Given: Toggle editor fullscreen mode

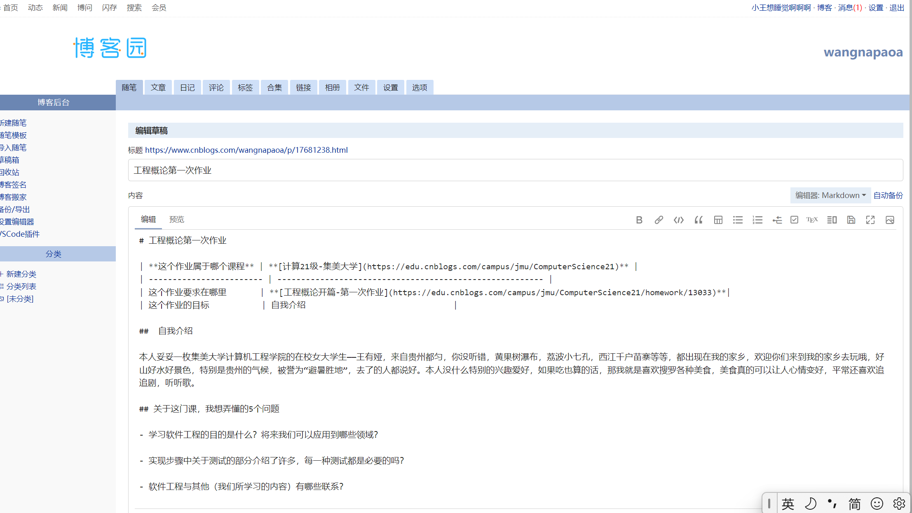Looking at the screenshot, I should click(x=870, y=220).
